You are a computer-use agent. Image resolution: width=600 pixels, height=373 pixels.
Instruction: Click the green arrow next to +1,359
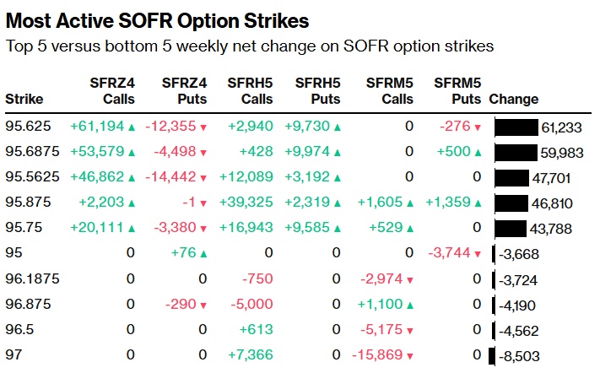tap(478, 203)
